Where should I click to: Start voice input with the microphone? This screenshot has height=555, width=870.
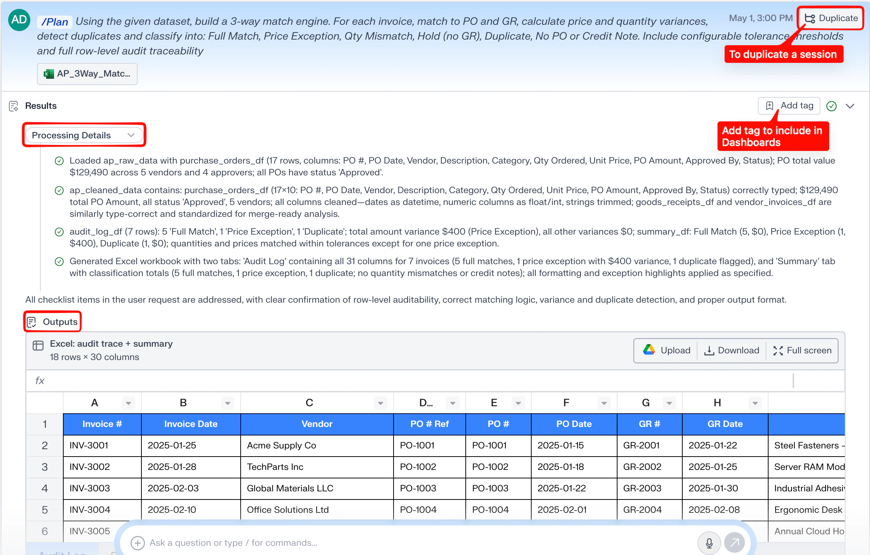(x=709, y=543)
